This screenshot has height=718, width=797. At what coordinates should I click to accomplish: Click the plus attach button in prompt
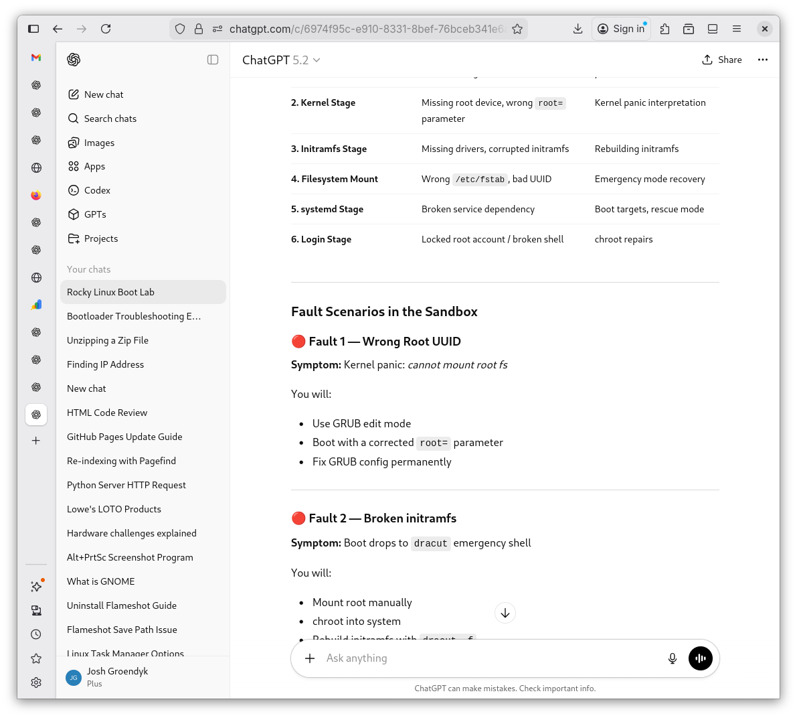310,658
